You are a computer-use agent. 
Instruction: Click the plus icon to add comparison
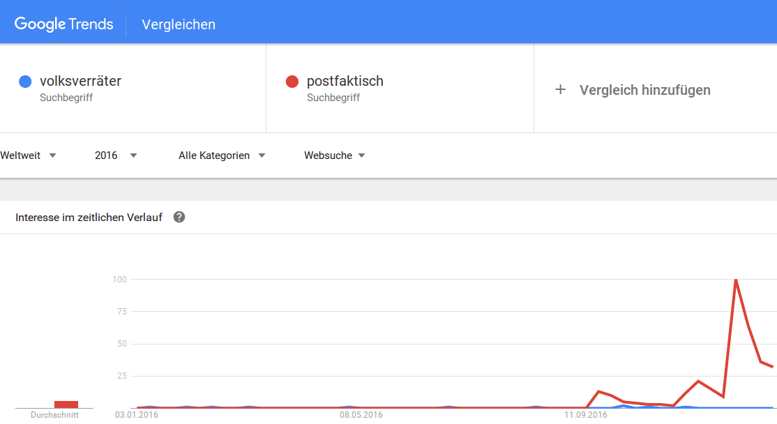561,90
